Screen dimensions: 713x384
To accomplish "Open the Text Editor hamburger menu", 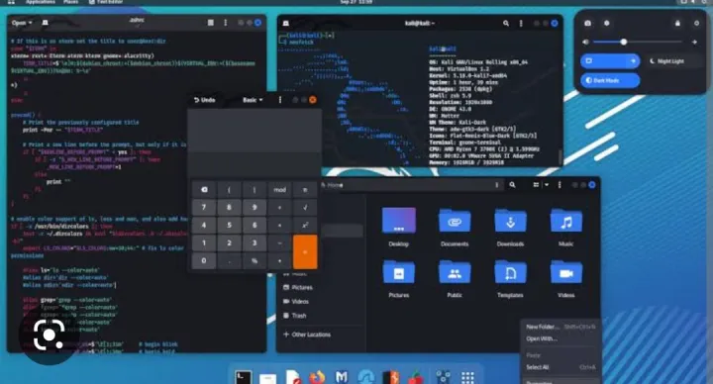I will click(211, 22).
